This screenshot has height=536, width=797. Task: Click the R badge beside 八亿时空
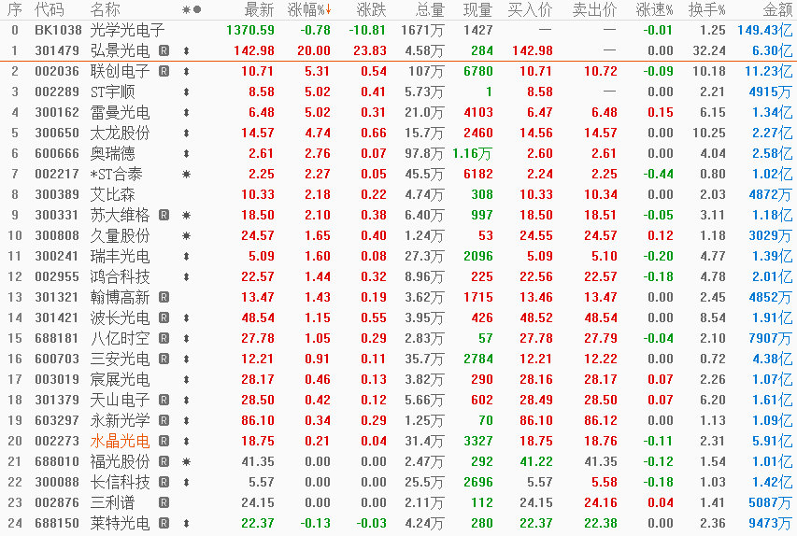164,338
